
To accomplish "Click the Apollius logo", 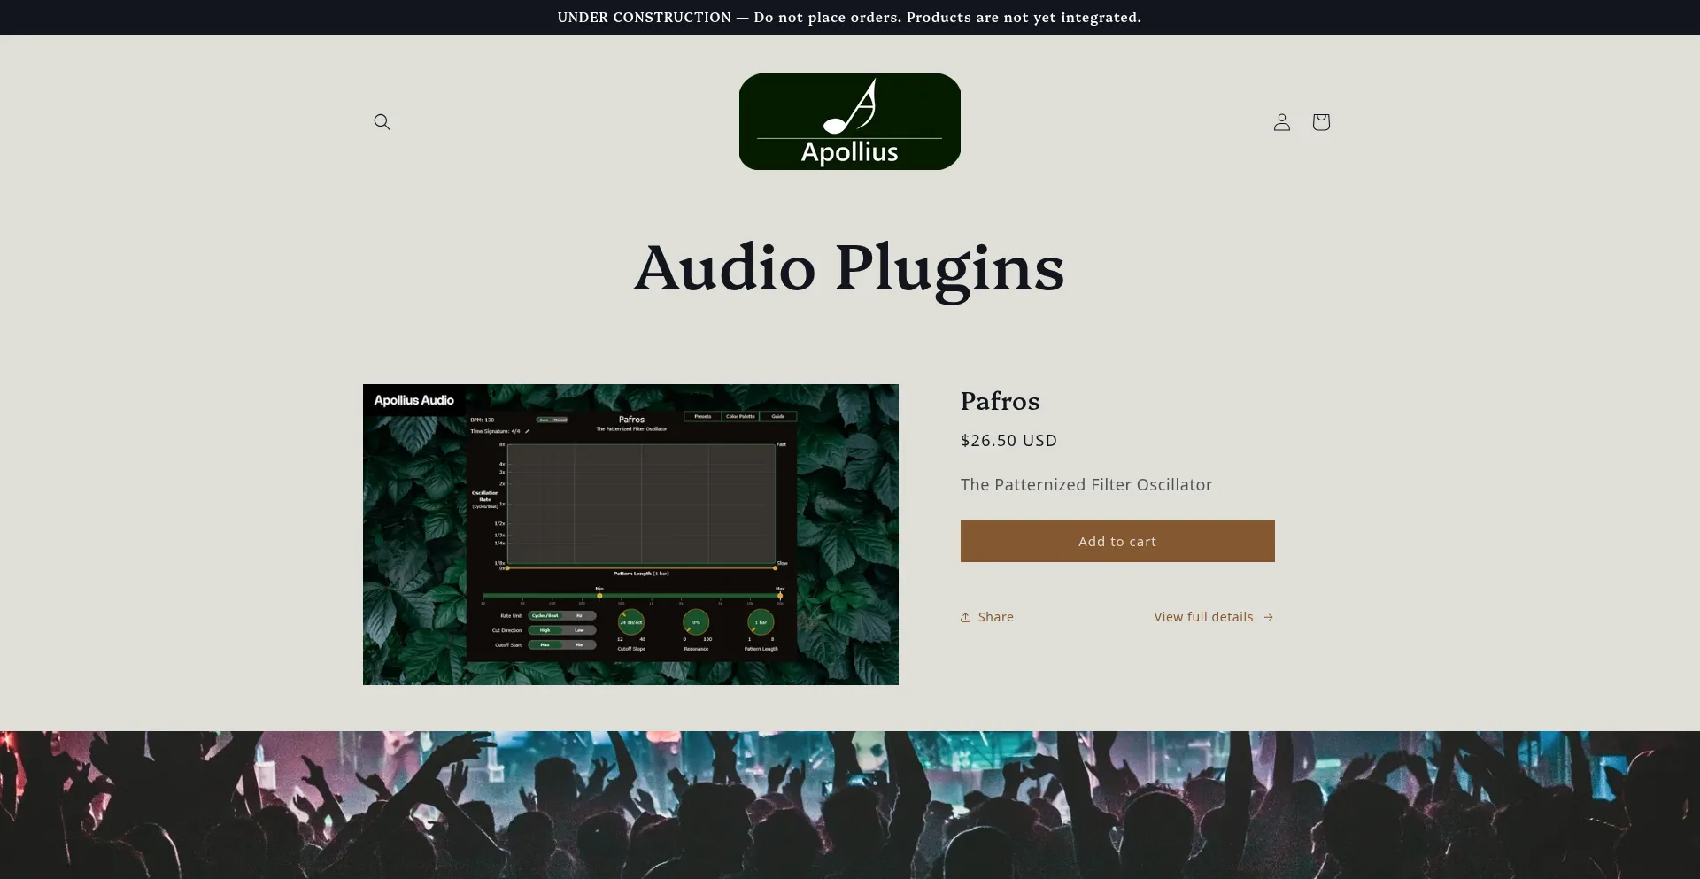I will point(849,121).
